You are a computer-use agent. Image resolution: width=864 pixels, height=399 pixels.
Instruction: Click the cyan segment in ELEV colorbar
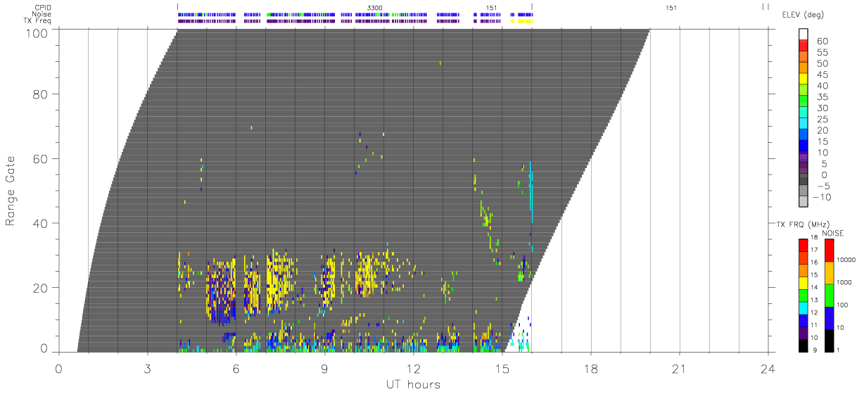(803, 123)
